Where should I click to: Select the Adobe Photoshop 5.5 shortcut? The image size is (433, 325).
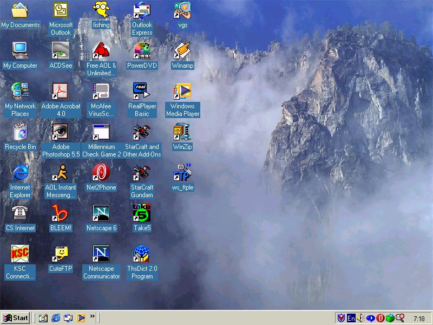pyautogui.click(x=61, y=132)
